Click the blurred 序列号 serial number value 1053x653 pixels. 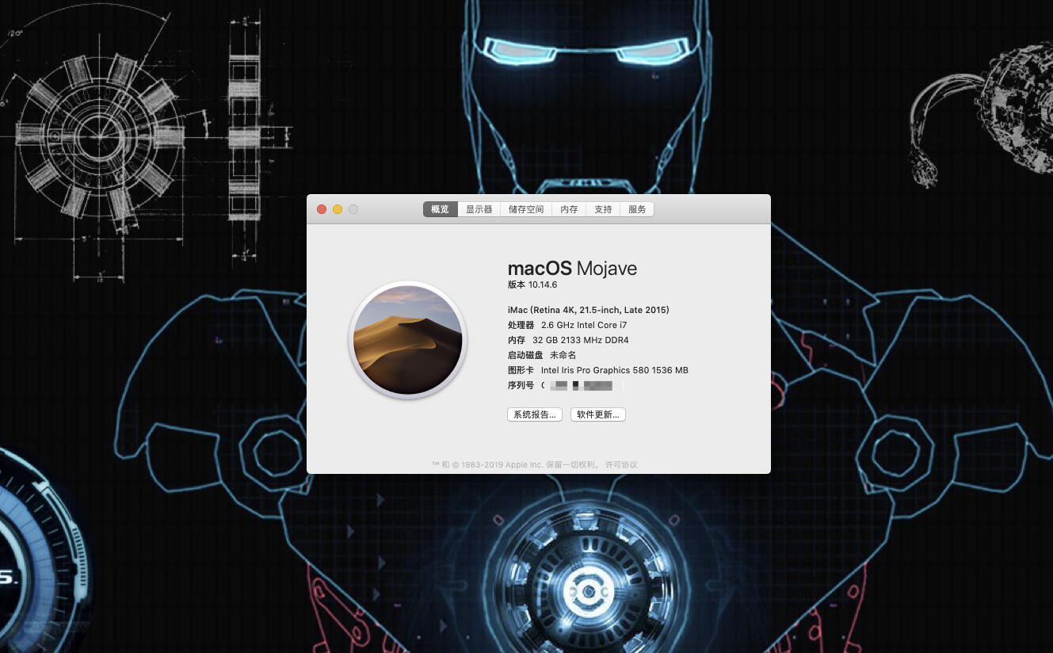click(x=582, y=385)
